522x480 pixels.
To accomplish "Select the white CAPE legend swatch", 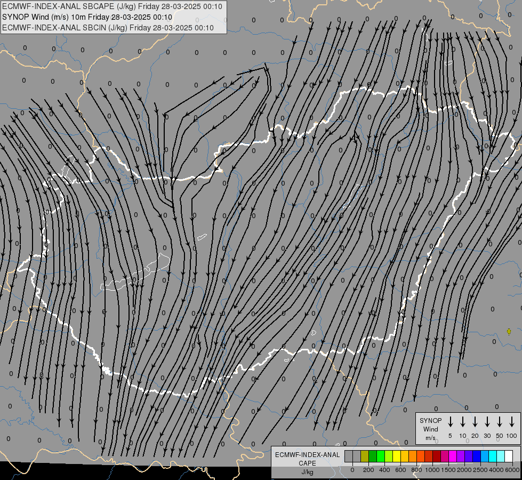I will tap(508, 456).
